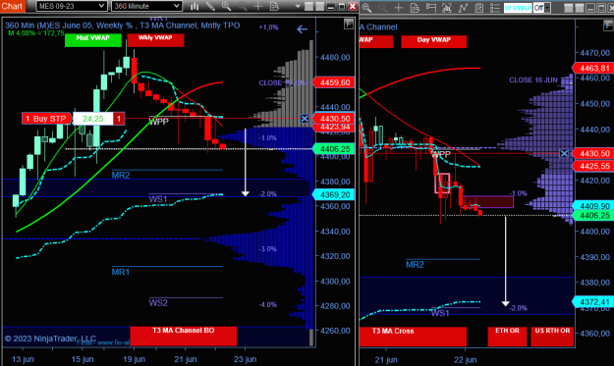Cancel order with X on right chart
The image size is (614, 366).
pyautogui.click(x=564, y=154)
